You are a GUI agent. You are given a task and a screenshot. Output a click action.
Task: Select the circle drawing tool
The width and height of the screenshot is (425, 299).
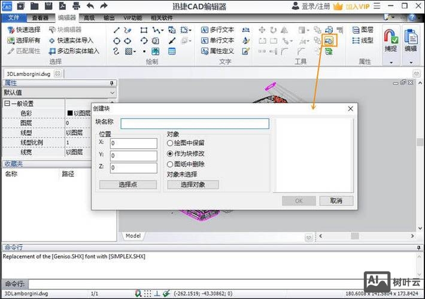117,41
